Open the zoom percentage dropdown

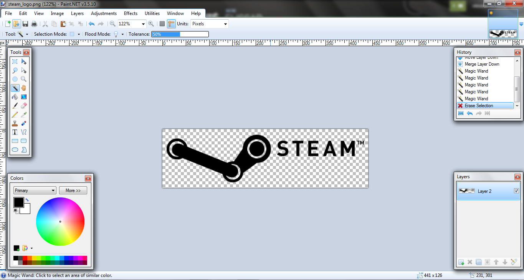coord(144,24)
